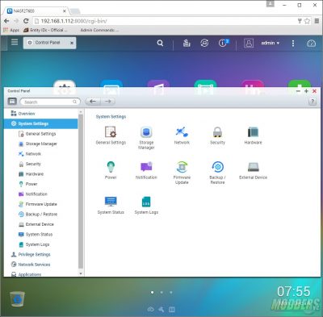The height and width of the screenshot is (317, 323).
Task: Open the Security padlock icon
Action: click(217, 132)
